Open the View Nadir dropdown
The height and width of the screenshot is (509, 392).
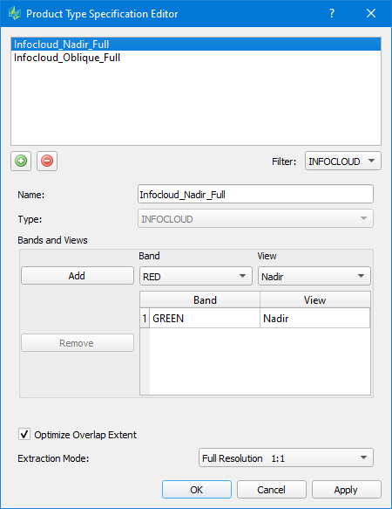[x=314, y=276]
